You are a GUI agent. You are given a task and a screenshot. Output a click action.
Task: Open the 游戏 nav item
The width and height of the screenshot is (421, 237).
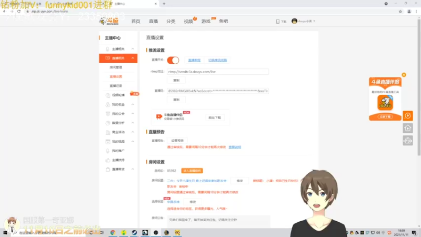tap(206, 21)
